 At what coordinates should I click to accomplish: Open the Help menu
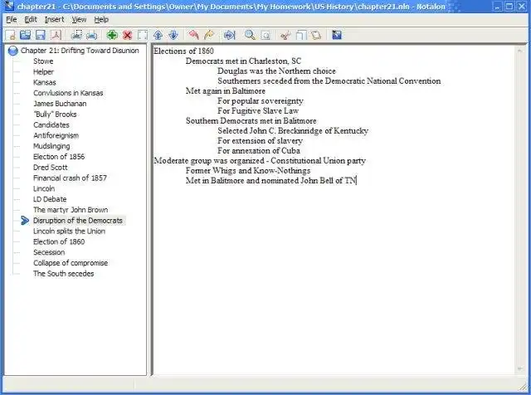coord(101,20)
